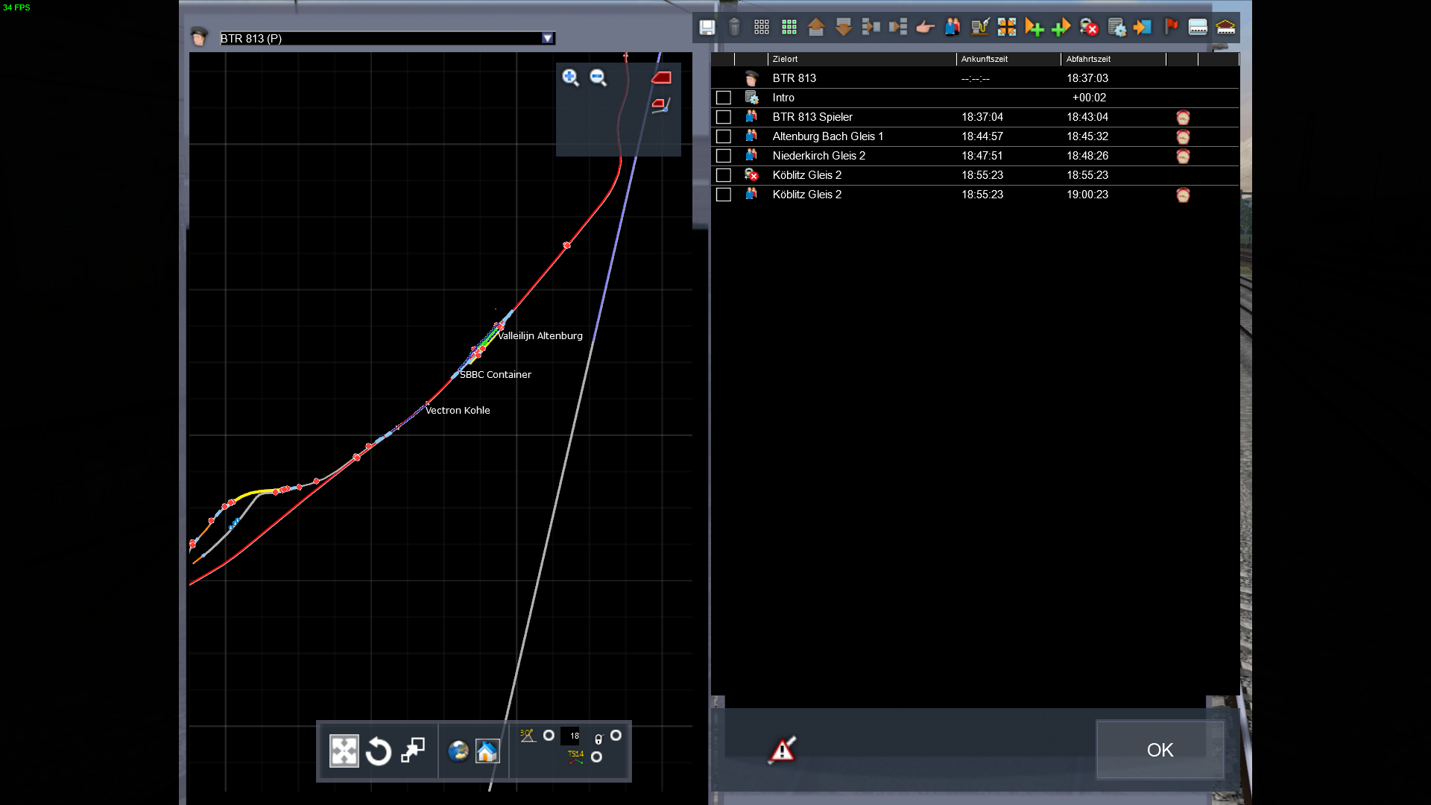Viewport: 1431px width, 805px height.
Task: Click the trash can delete icon
Action: click(734, 28)
